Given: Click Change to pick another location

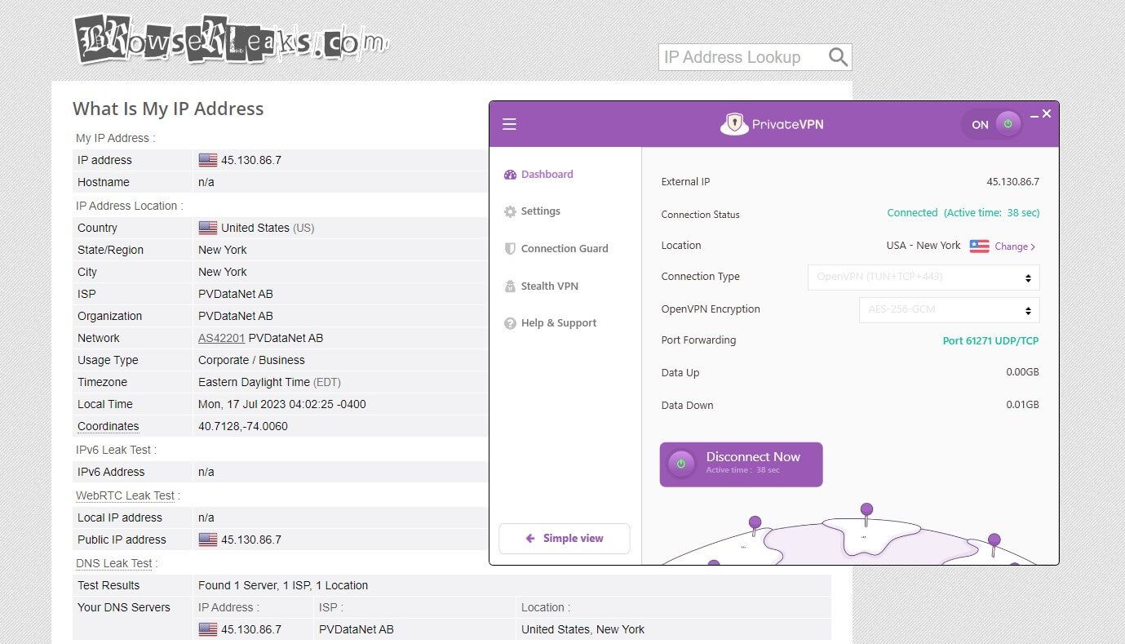Looking at the screenshot, I should (1015, 246).
